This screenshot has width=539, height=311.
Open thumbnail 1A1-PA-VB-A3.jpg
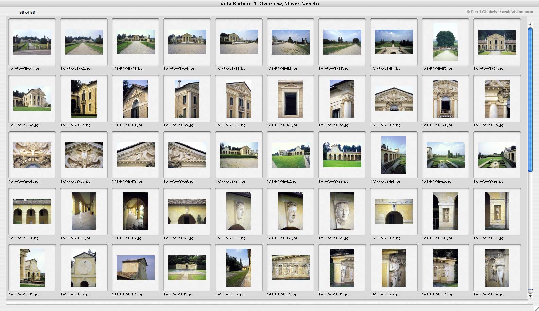point(136,42)
